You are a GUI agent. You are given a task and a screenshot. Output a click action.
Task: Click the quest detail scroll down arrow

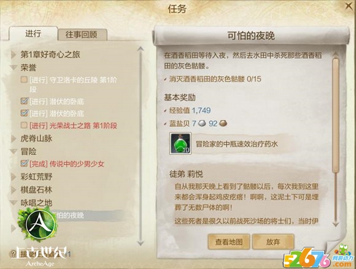tap(336, 224)
